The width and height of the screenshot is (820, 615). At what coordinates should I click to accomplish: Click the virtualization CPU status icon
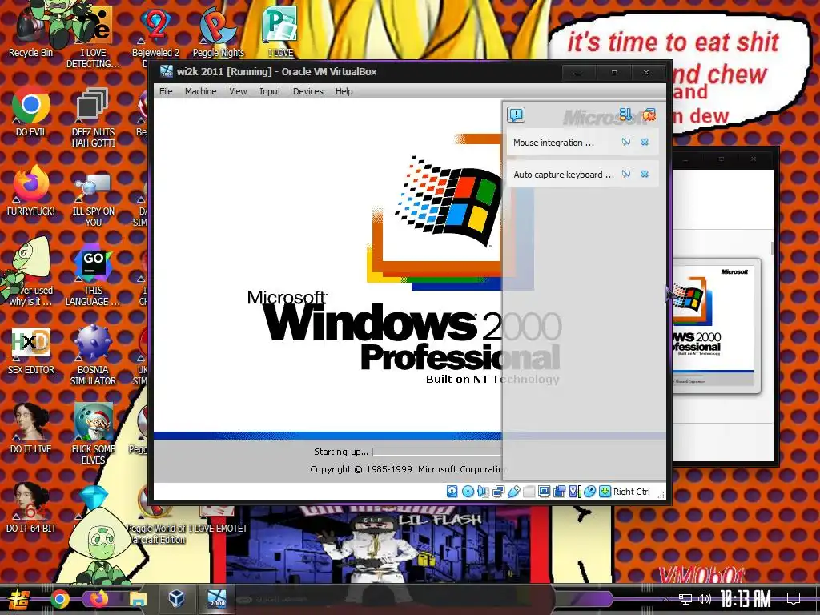click(x=575, y=492)
